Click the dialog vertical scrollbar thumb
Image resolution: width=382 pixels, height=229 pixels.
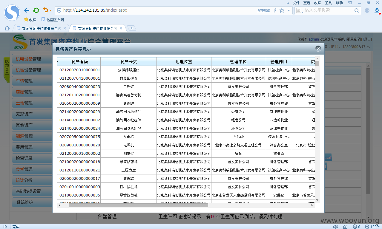click(317, 63)
